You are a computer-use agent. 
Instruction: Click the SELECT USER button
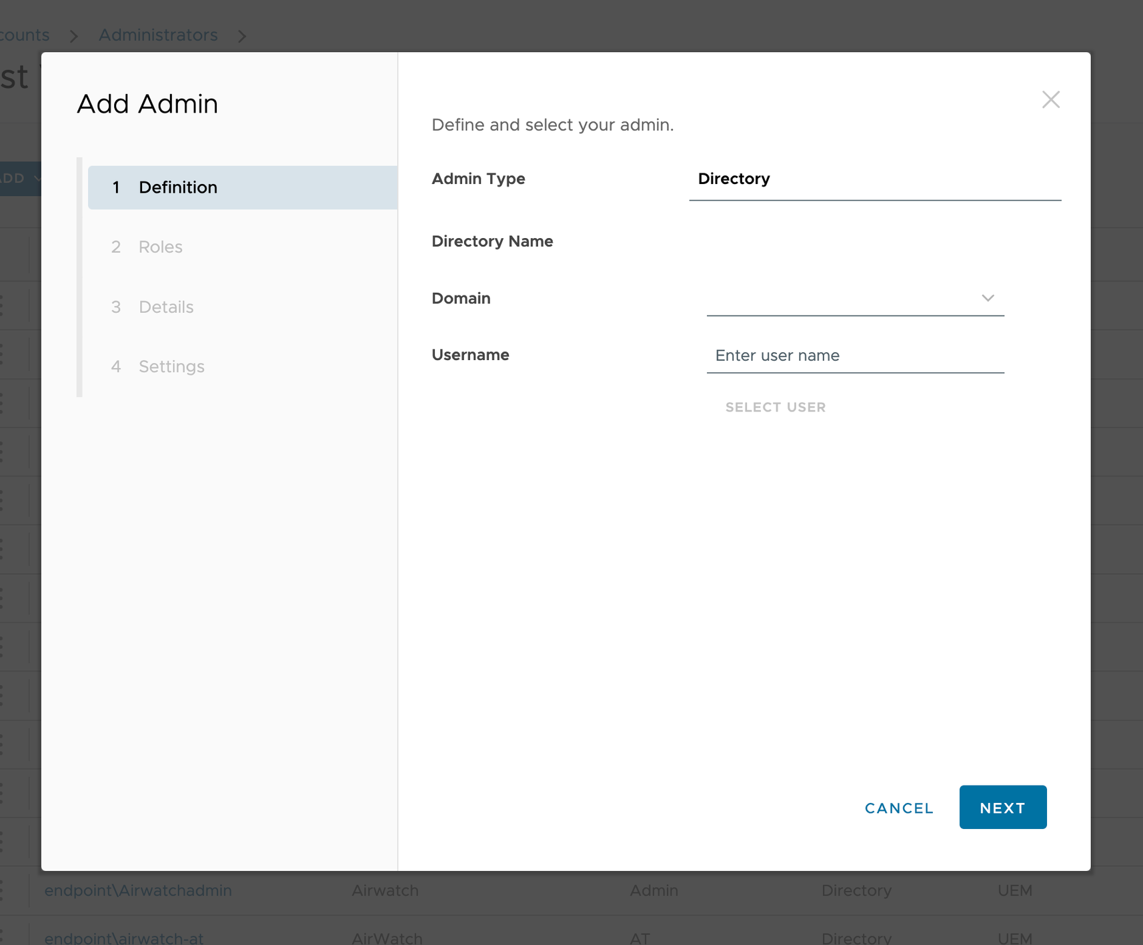click(x=775, y=407)
